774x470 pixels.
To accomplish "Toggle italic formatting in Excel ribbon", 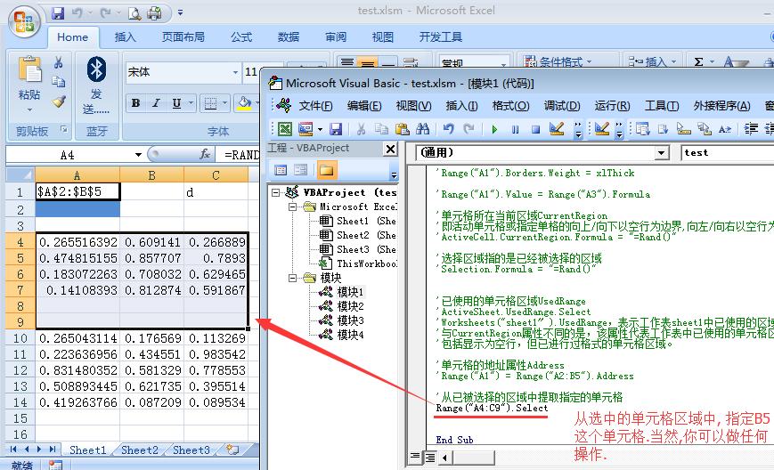I will pyautogui.click(x=156, y=103).
